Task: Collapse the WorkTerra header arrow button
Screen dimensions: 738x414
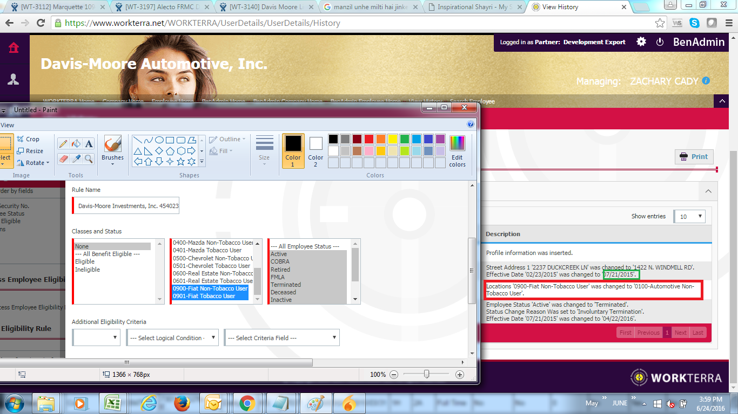Action: click(722, 101)
